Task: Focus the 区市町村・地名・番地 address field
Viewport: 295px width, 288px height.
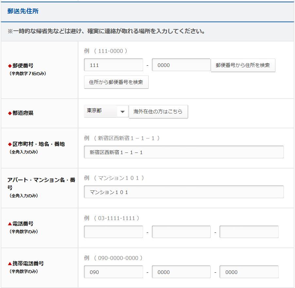Action: (184, 152)
